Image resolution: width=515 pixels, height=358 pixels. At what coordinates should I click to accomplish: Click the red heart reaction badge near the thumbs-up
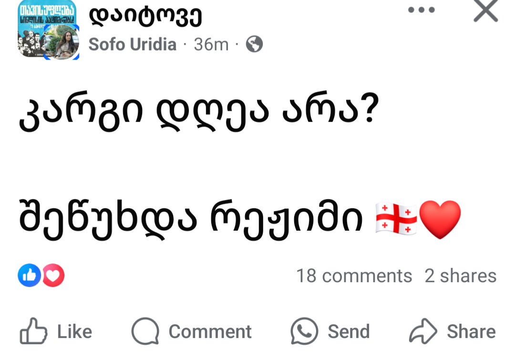(x=53, y=275)
